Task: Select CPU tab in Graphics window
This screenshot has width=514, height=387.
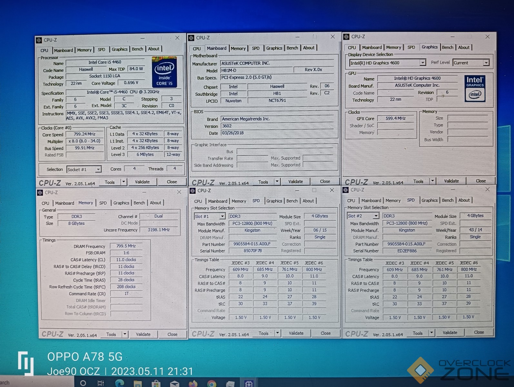Action: tap(352, 47)
